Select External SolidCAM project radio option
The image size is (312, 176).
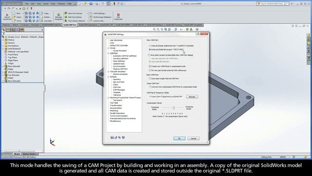[150, 49]
